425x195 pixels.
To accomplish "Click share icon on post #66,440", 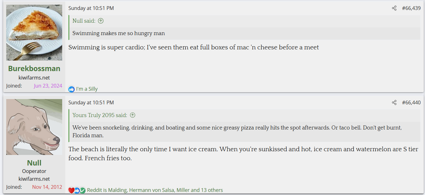I will click(394, 103).
